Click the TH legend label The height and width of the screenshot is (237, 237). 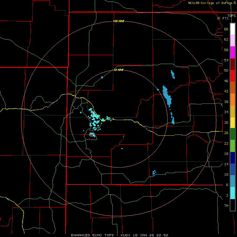[226, 206]
